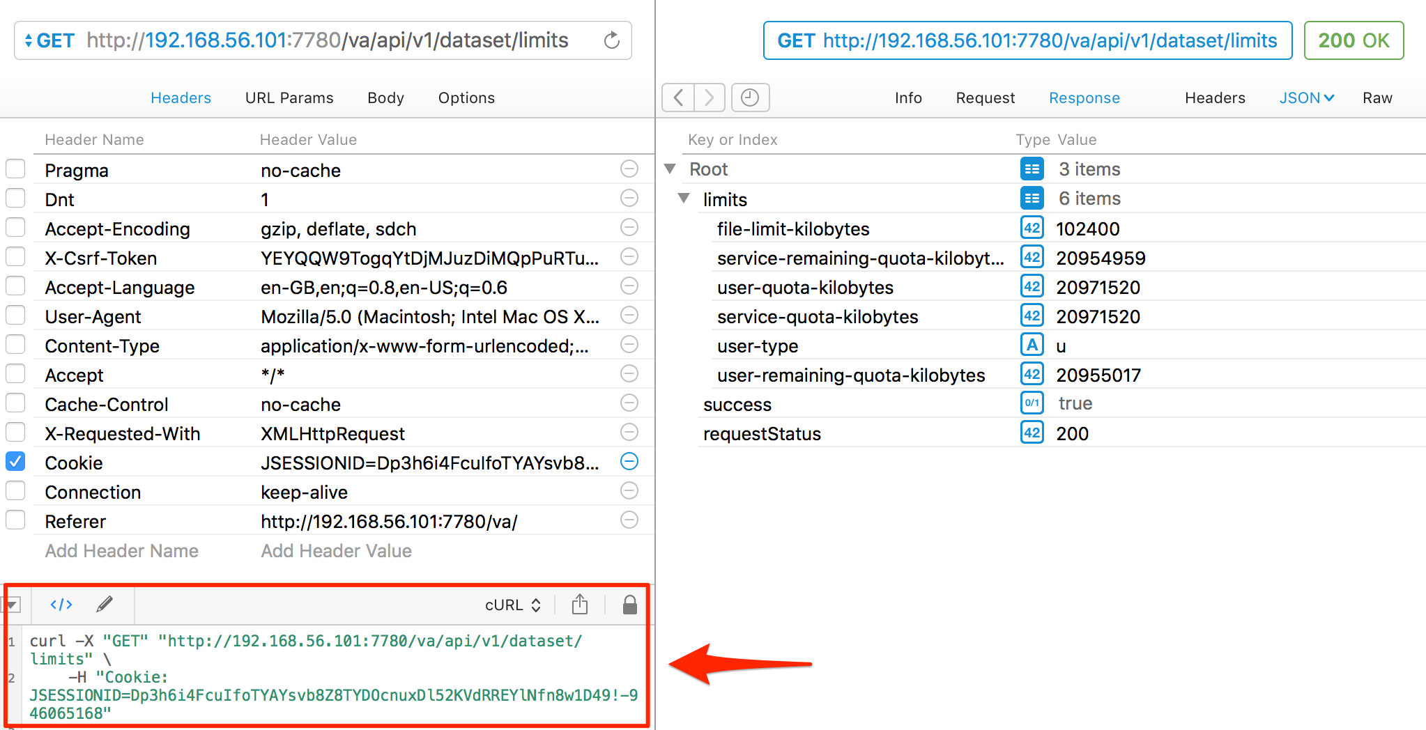Collapse the limits tree node

[x=684, y=199]
